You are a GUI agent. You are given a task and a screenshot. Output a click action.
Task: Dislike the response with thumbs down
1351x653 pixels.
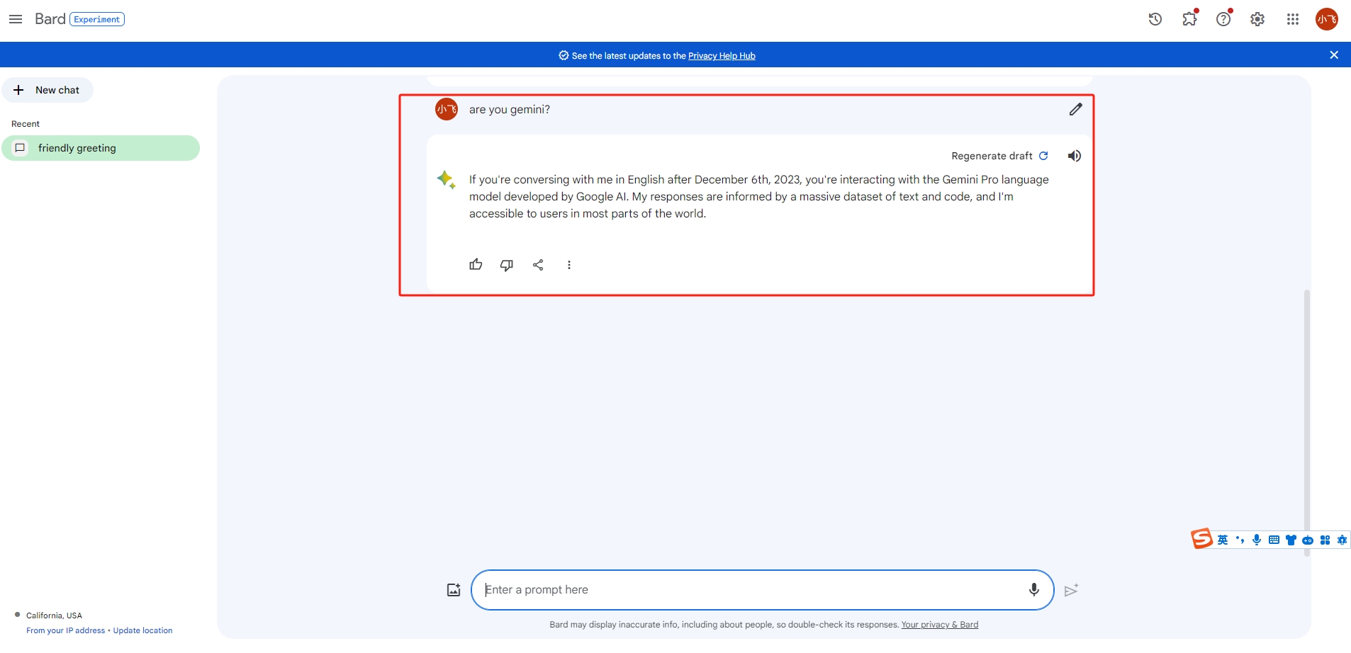tap(507, 265)
